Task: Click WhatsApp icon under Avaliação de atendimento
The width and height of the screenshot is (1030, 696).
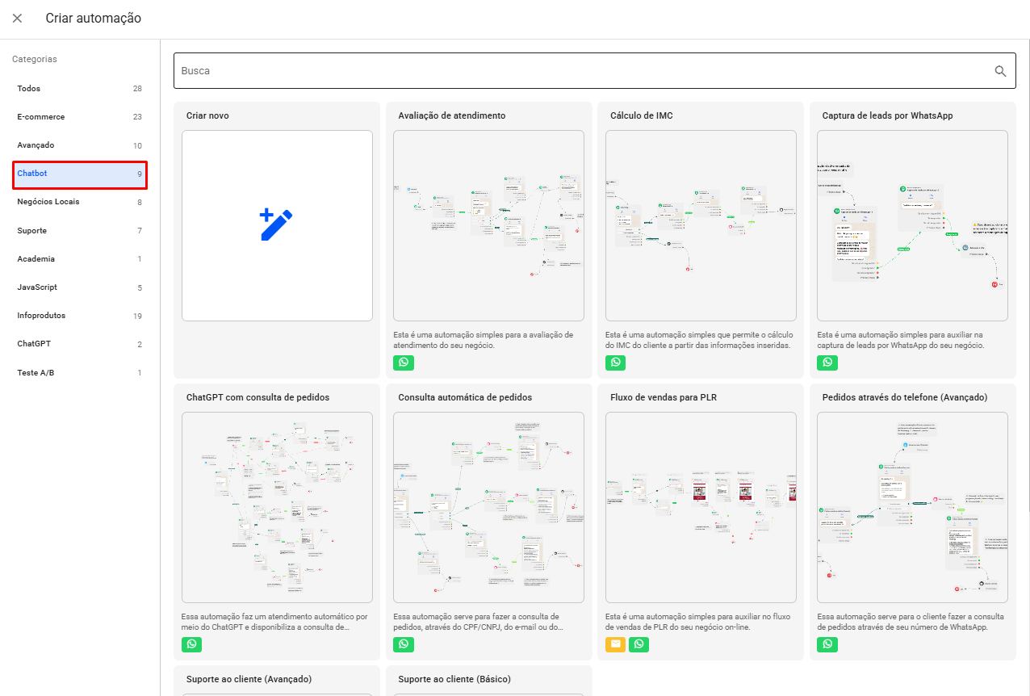Action: pyautogui.click(x=404, y=363)
